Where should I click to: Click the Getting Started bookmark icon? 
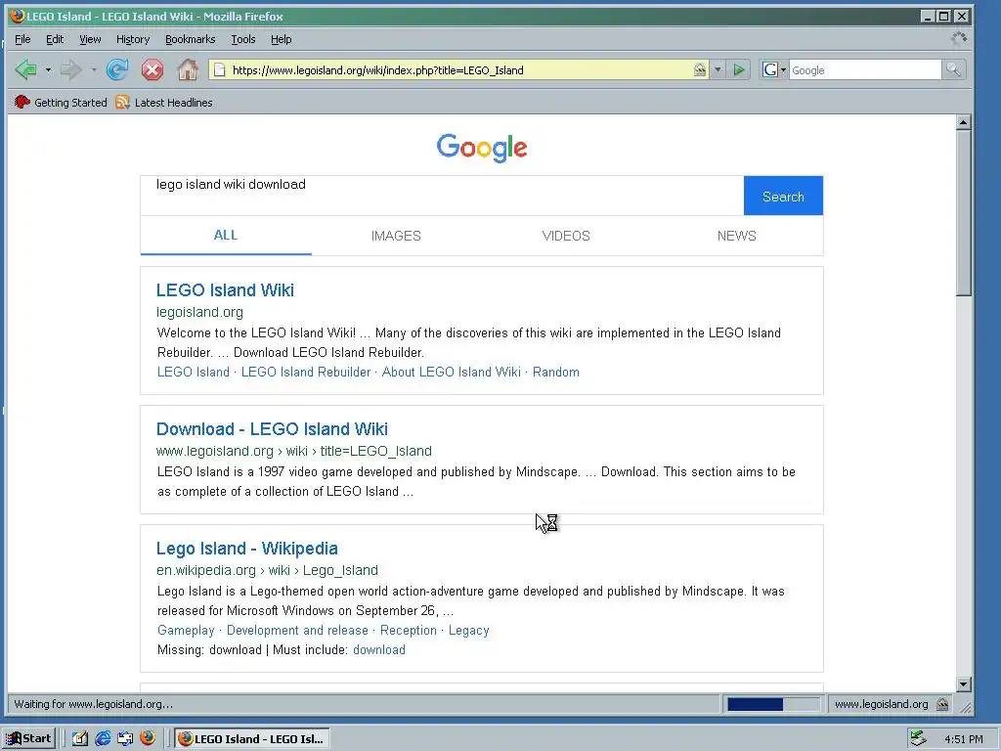click(22, 102)
